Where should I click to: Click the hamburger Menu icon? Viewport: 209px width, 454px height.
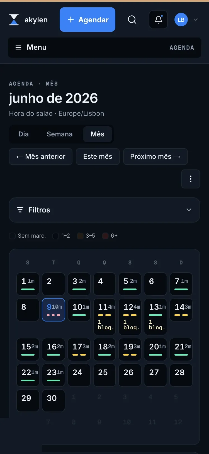18,48
